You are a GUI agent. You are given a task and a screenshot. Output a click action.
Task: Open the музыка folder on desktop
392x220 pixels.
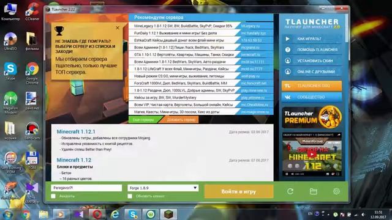tap(10, 131)
